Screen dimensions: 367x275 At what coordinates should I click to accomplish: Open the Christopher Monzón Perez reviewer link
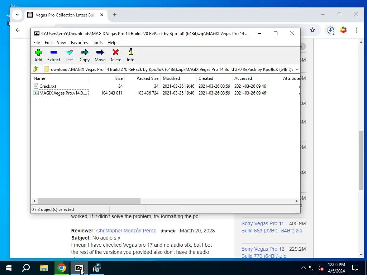pyautogui.click(x=126, y=231)
